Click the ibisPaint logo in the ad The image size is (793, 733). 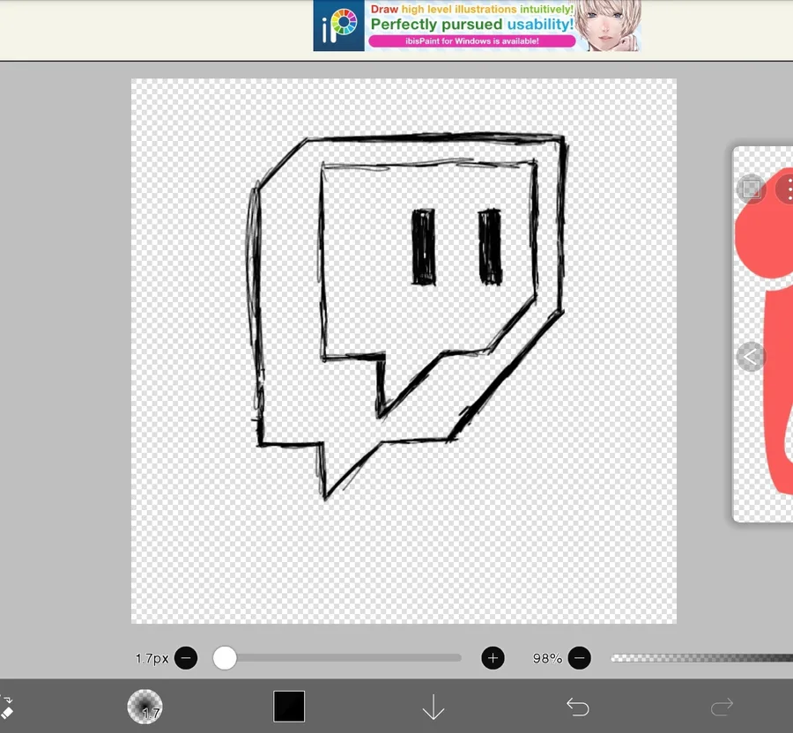[339, 26]
